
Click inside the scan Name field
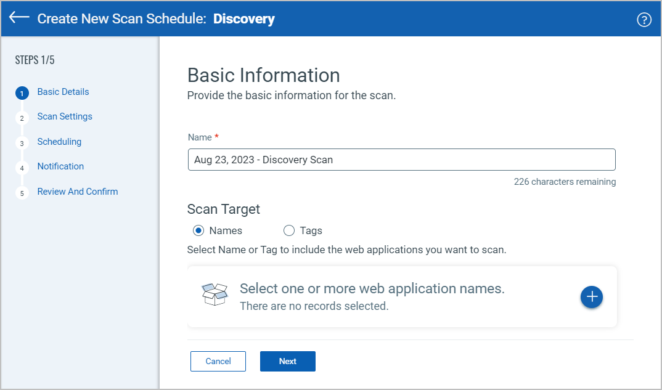401,160
